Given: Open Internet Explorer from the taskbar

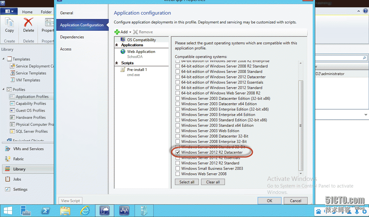Looking at the screenshot, I should (x=85, y=211).
